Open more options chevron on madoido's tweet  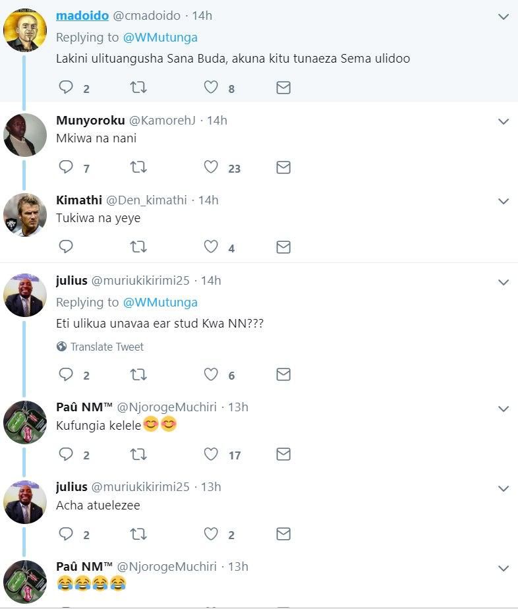coord(504,16)
